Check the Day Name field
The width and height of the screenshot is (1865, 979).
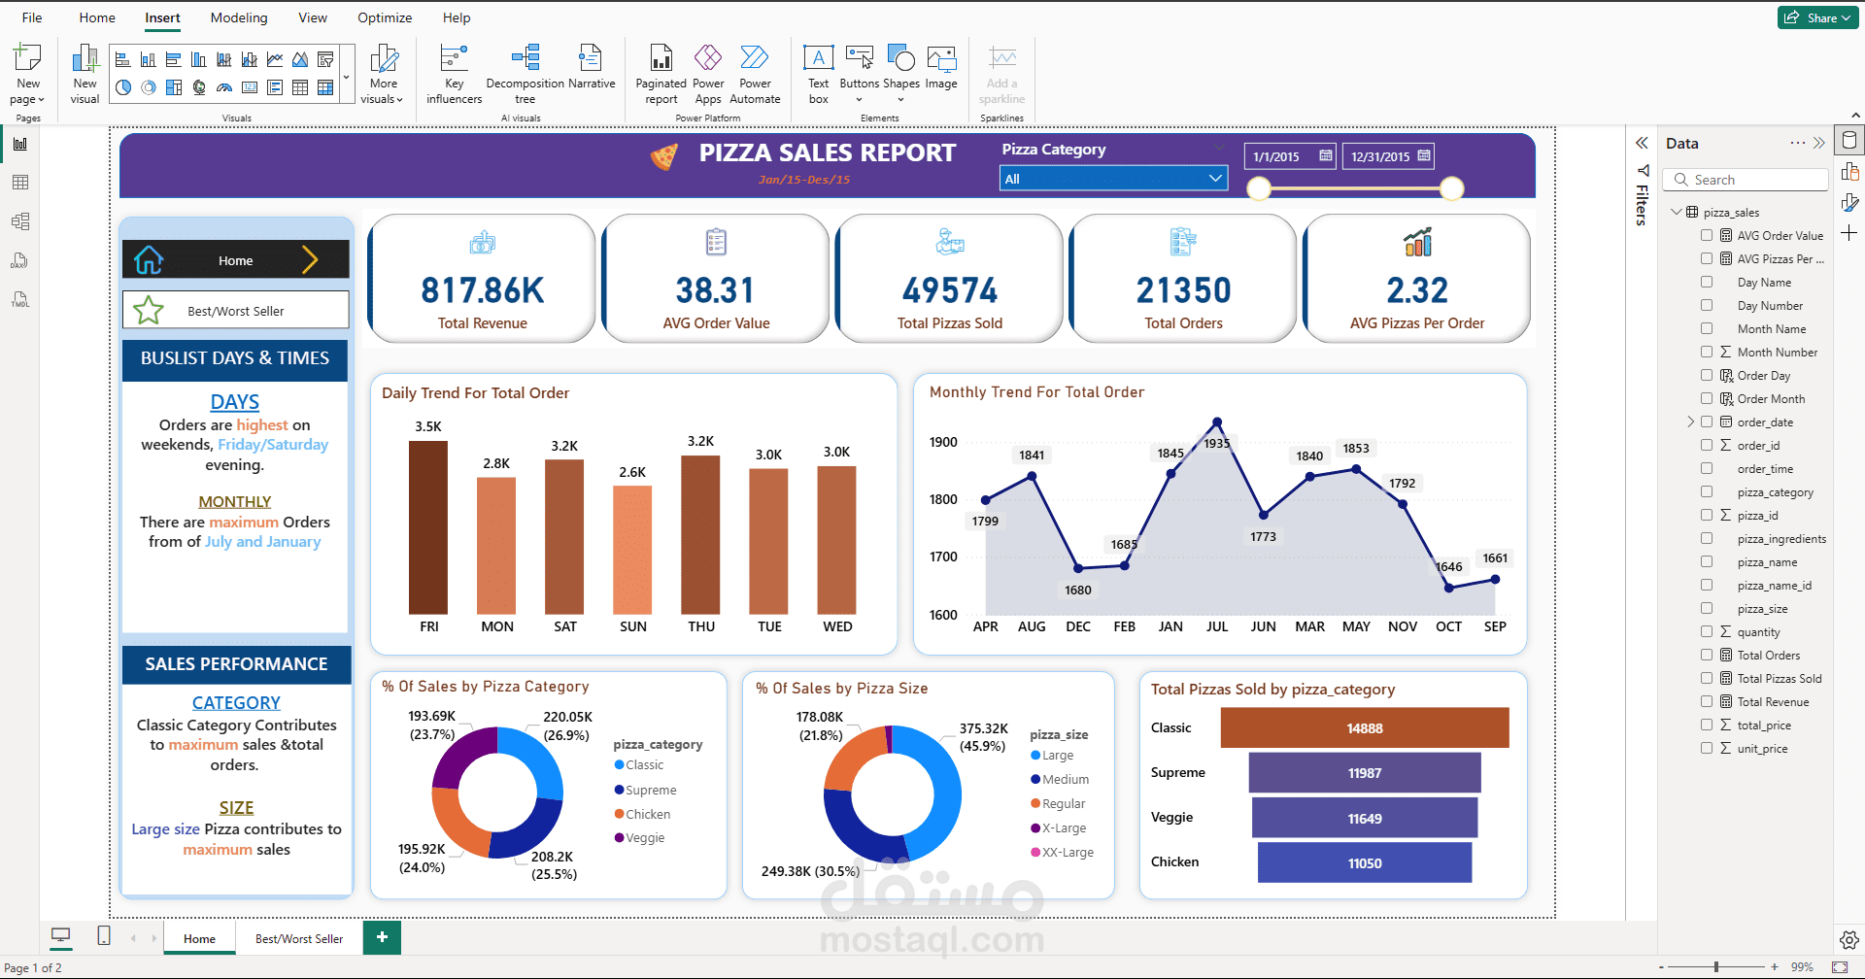1707,282
